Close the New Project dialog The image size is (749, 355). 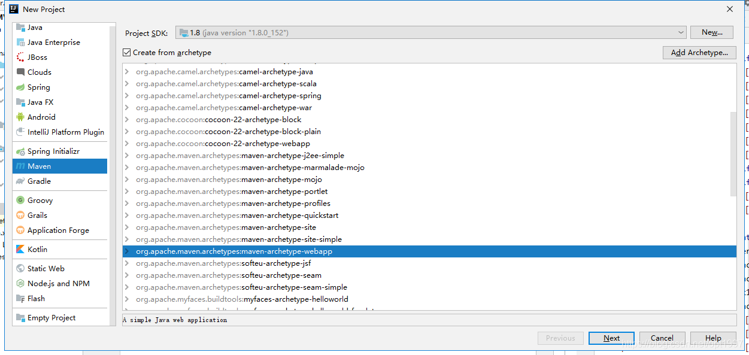(730, 9)
